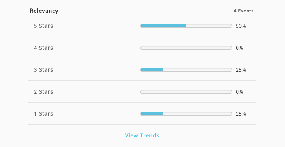285x147 pixels.
Task: Click the 0% value for 2 Stars
Action: (239, 92)
